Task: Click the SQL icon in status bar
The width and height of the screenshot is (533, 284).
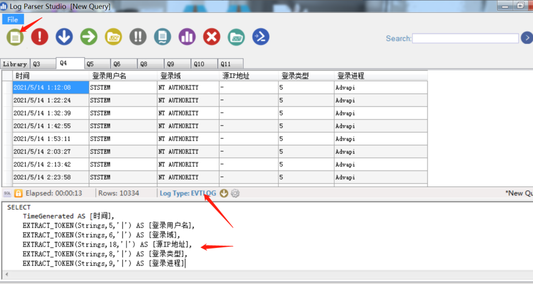Action: tap(7, 193)
